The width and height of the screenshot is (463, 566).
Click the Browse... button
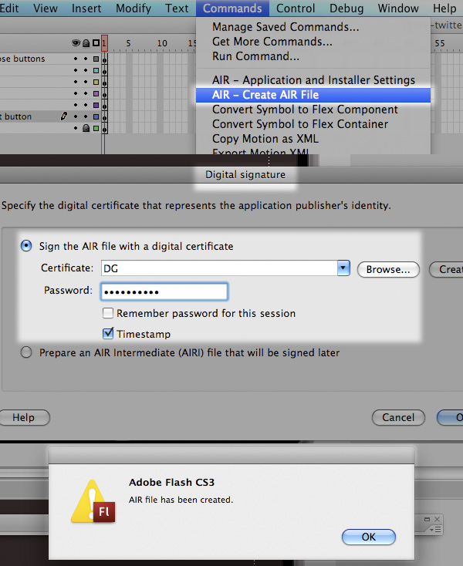tap(388, 269)
